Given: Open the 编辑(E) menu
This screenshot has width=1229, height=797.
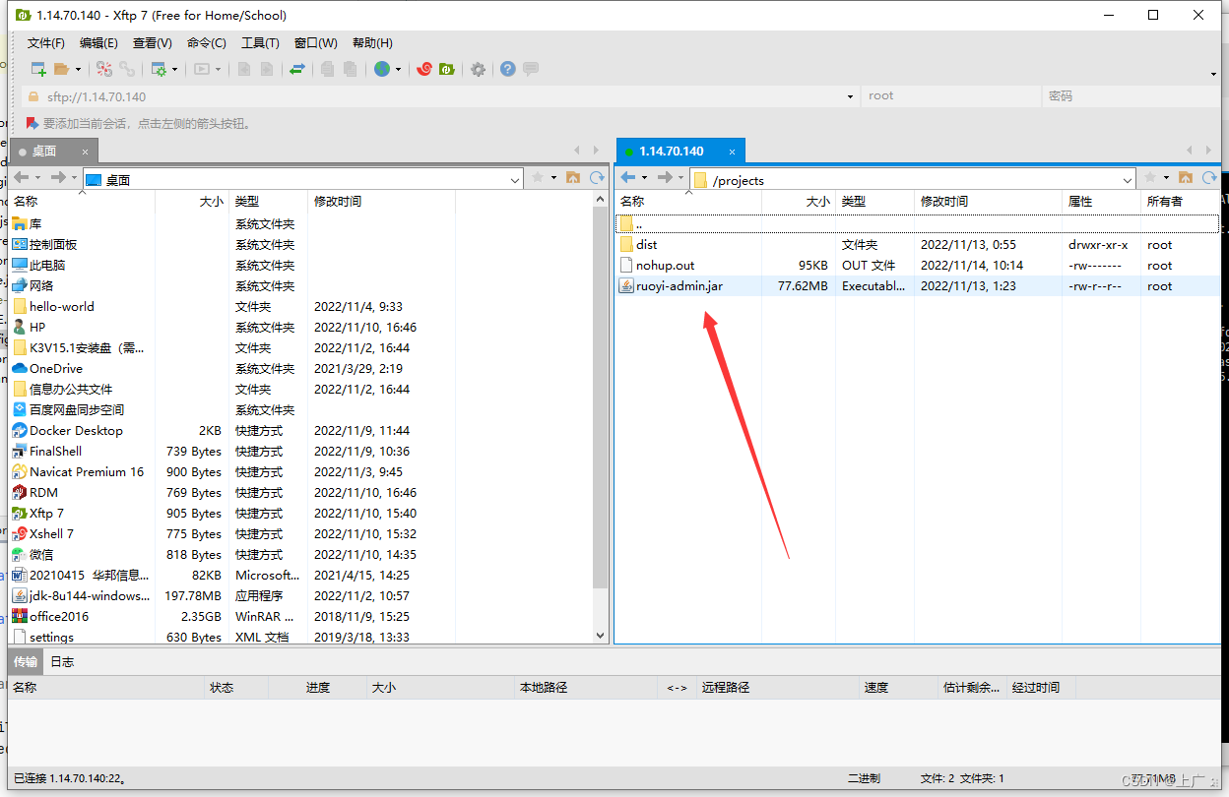Looking at the screenshot, I should pos(98,43).
